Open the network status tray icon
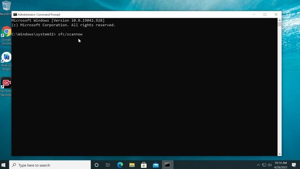300x169 pixels. click(264, 165)
